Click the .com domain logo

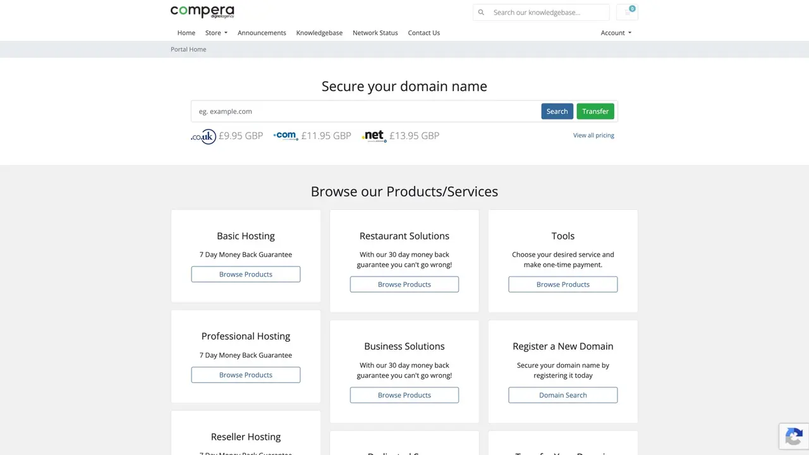pos(286,135)
